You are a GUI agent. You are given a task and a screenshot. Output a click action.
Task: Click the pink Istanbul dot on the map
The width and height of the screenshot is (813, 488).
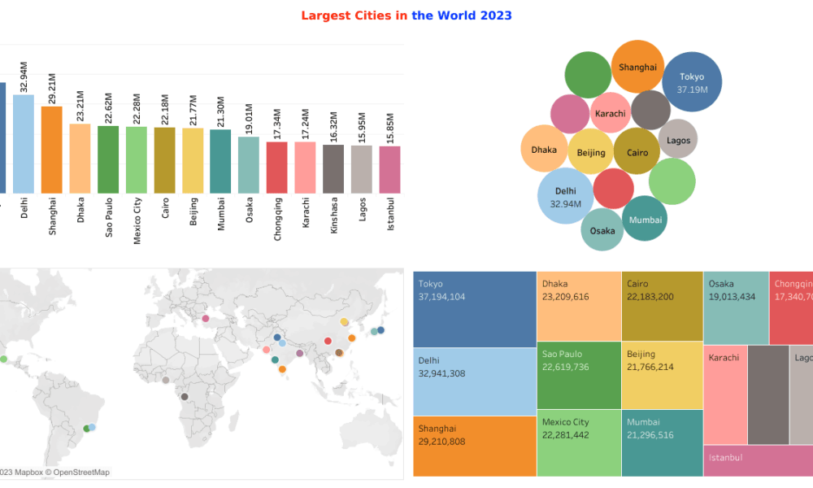[x=206, y=318]
